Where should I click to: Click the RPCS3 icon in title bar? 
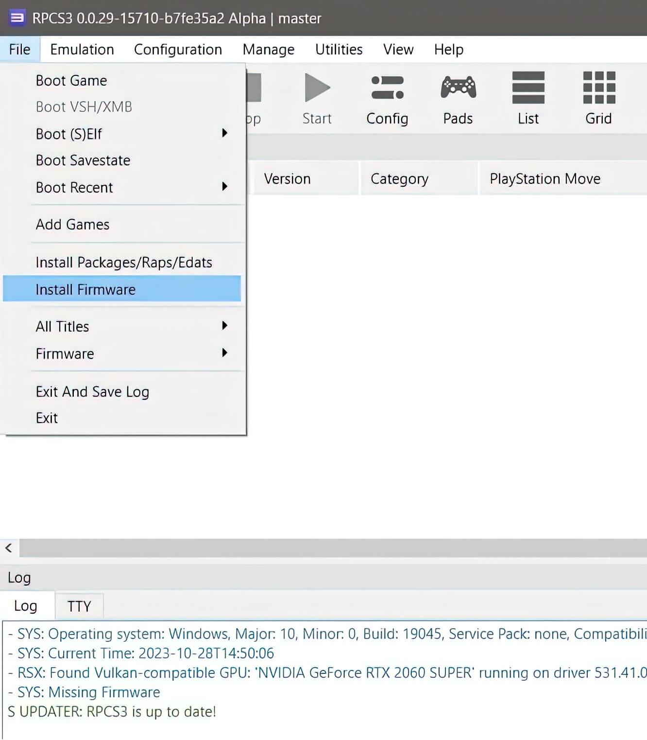tap(16, 18)
